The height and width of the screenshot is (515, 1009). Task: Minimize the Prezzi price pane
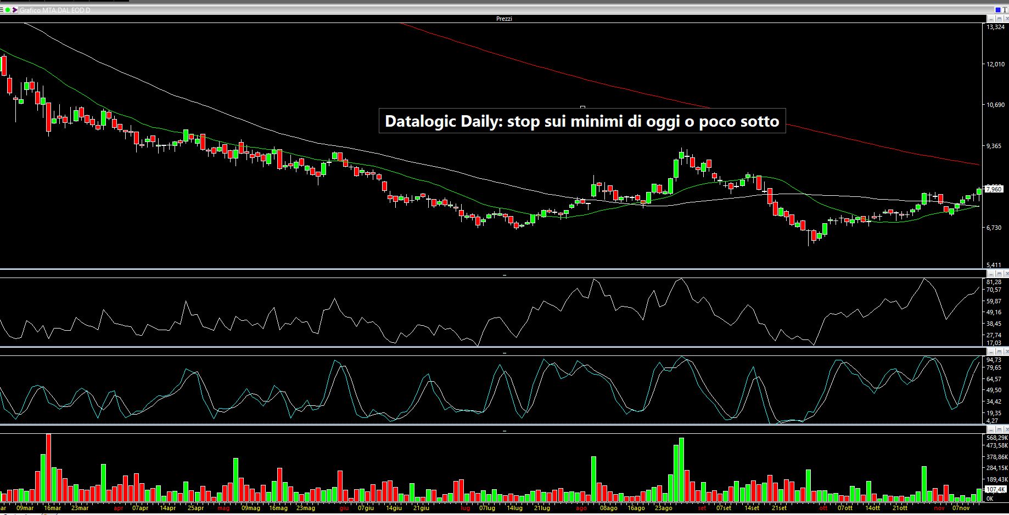[991, 19]
